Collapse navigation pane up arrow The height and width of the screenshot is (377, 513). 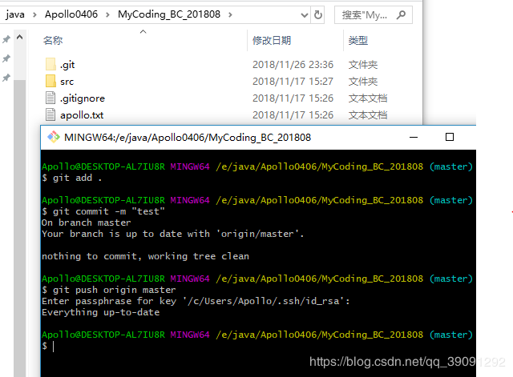(x=19, y=38)
